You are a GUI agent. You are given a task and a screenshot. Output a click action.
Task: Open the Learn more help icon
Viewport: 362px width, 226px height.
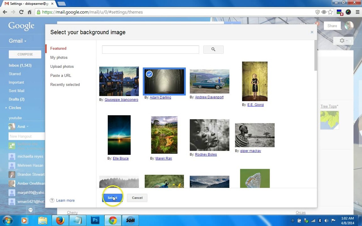(x=52, y=200)
